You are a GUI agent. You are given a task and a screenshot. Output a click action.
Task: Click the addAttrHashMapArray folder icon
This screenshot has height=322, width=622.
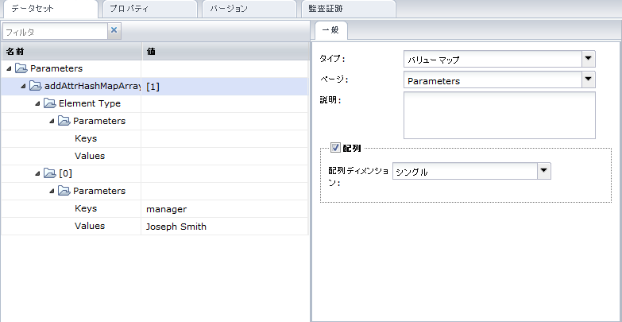(x=36, y=87)
